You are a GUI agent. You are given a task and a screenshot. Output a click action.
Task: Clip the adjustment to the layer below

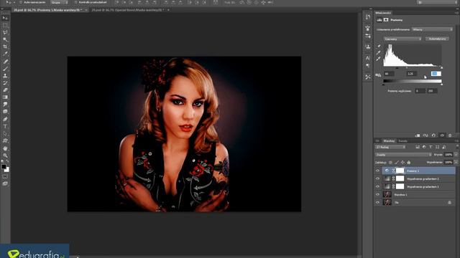click(x=418, y=135)
